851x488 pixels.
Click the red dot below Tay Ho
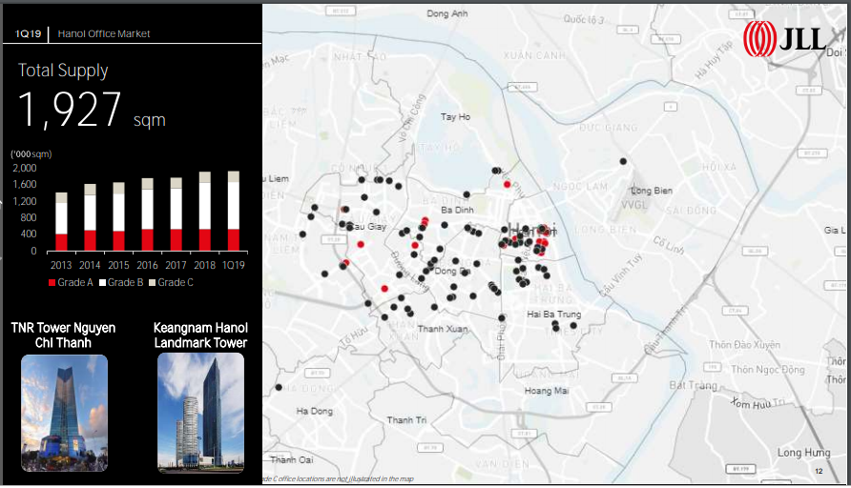click(x=508, y=184)
